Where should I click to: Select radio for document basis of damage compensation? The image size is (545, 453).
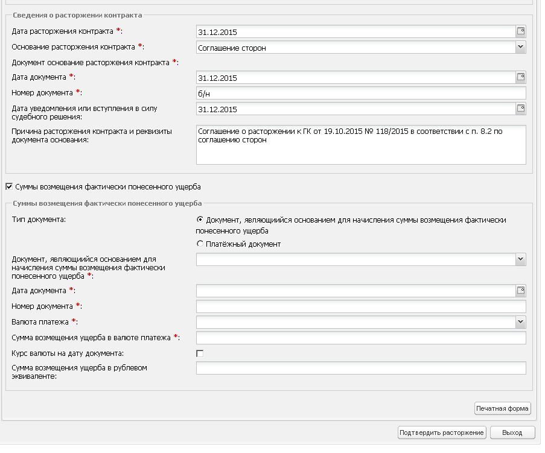click(x=200, y=220)
